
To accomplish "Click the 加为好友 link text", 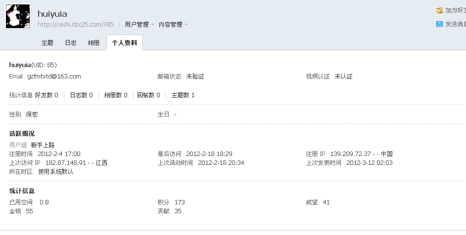I will pos(456,10).
